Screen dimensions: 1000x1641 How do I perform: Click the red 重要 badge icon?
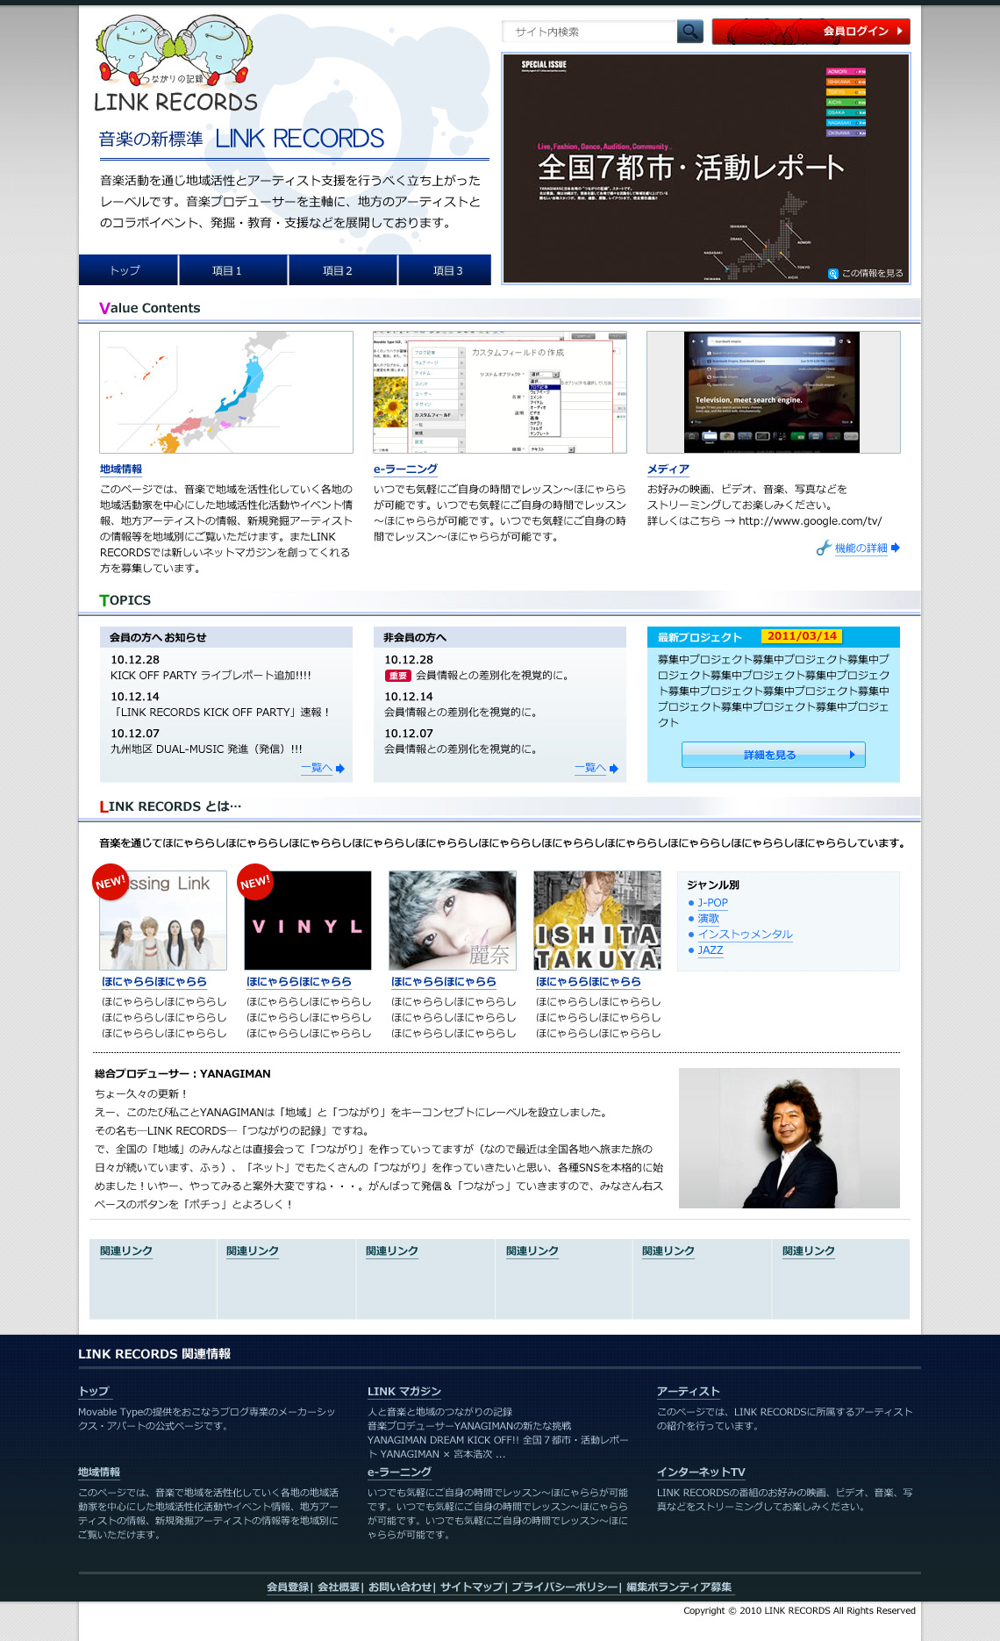398,676
